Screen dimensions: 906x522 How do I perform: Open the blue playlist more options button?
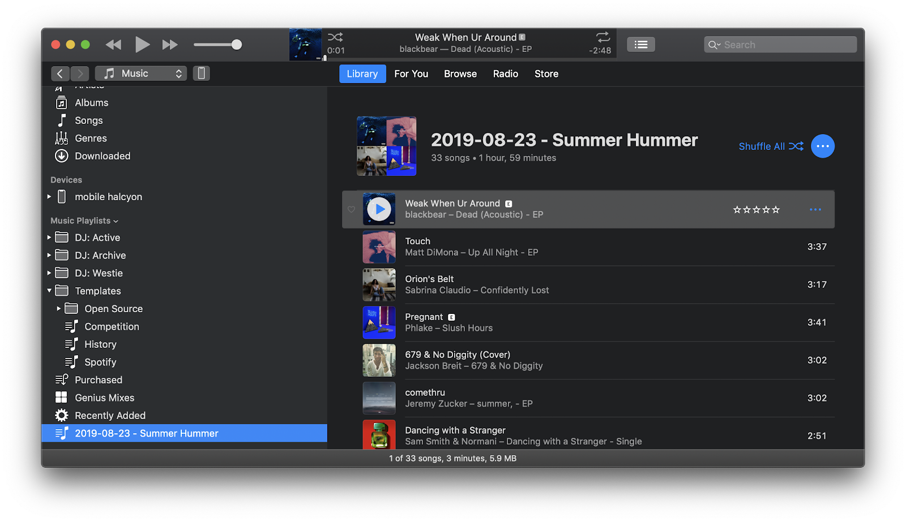823,146
